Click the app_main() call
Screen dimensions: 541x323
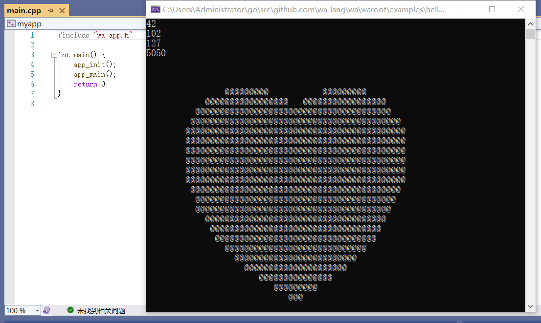(x=94, y=74)
